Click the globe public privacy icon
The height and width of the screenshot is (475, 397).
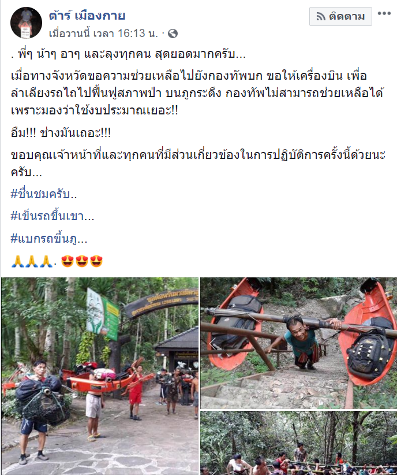click(173, 34)
